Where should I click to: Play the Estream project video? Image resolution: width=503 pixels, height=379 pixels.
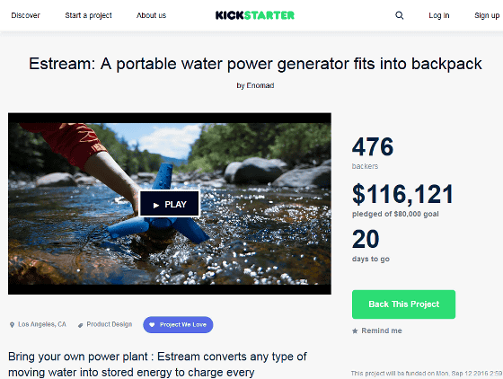(x=170, y=204)
